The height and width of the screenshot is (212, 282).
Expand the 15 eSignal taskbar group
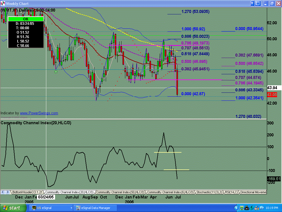(x=51, y=208)
